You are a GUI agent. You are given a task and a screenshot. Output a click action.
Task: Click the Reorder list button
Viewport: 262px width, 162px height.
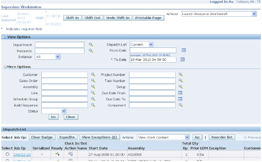pos(222,137)
